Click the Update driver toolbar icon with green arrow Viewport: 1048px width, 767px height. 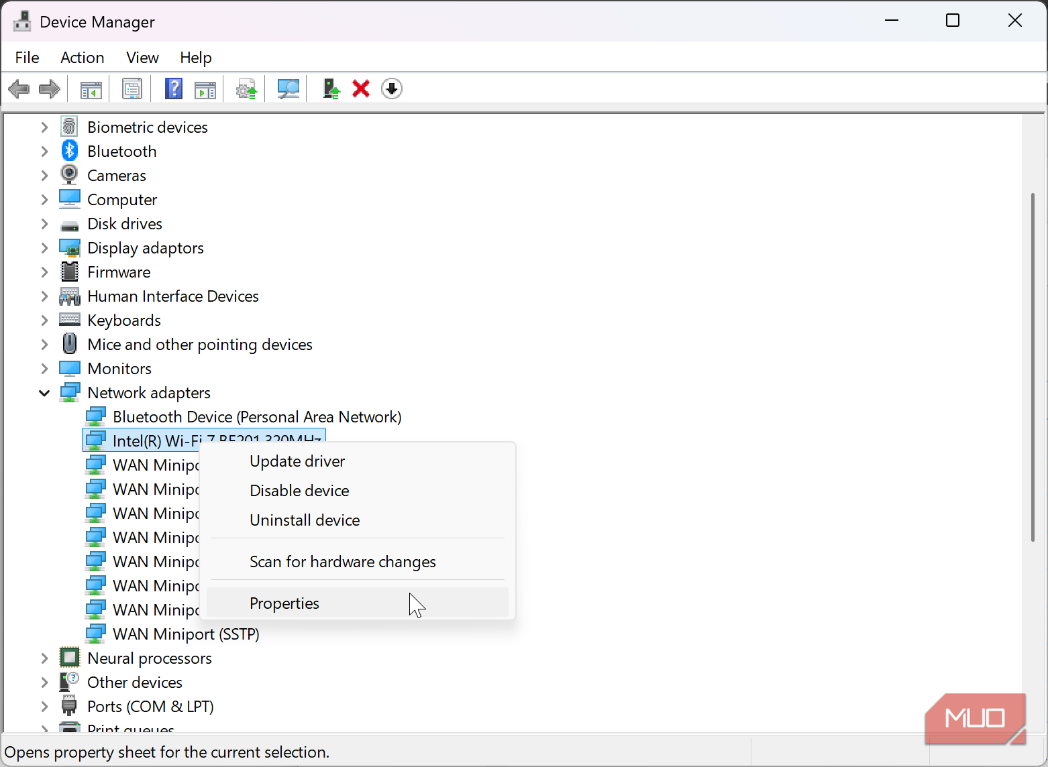(x=331, y=88)
